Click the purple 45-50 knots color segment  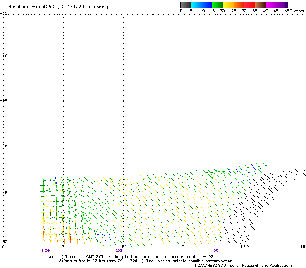[282, 5]
